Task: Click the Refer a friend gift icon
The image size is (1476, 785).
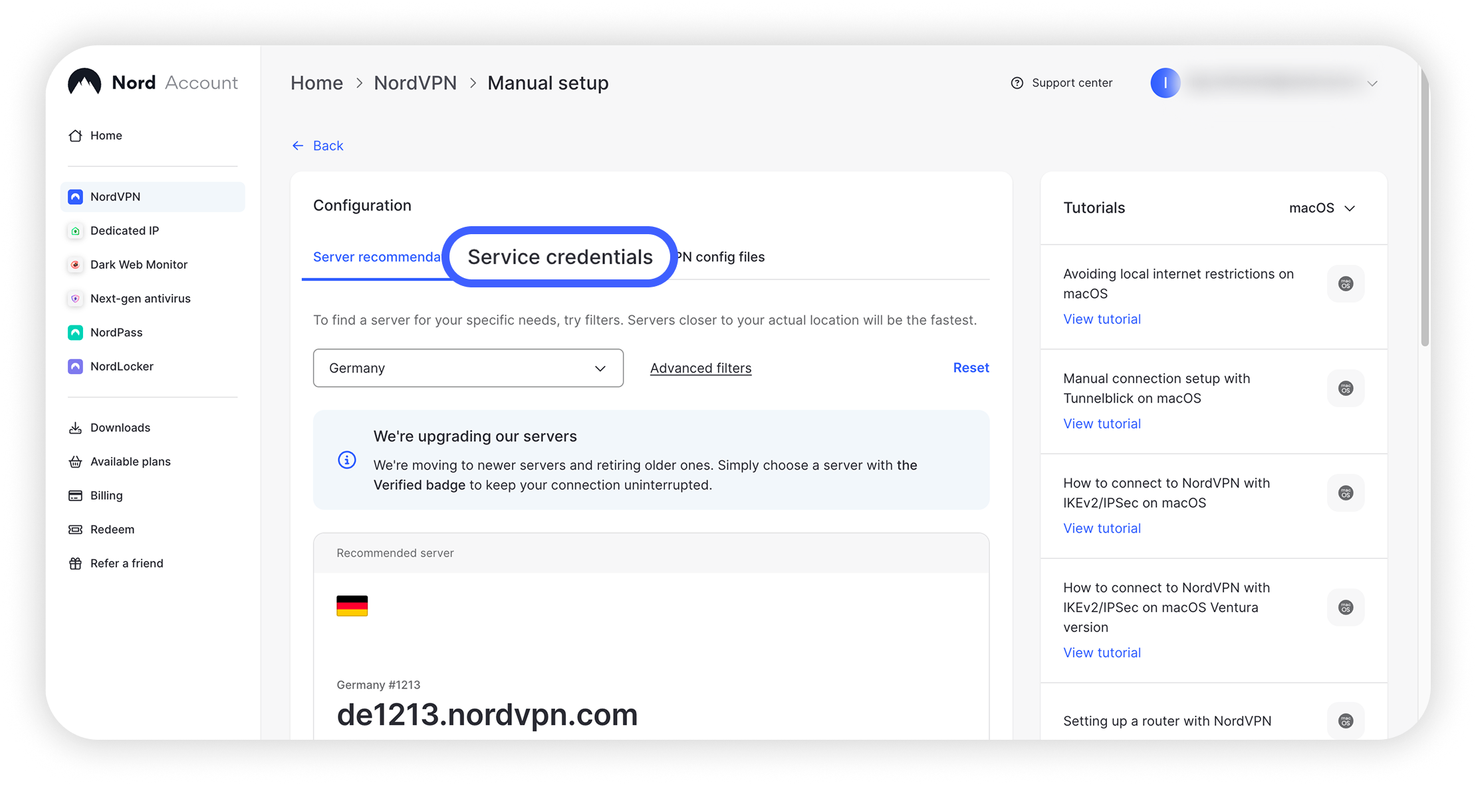Action: [x=76, y=563]
